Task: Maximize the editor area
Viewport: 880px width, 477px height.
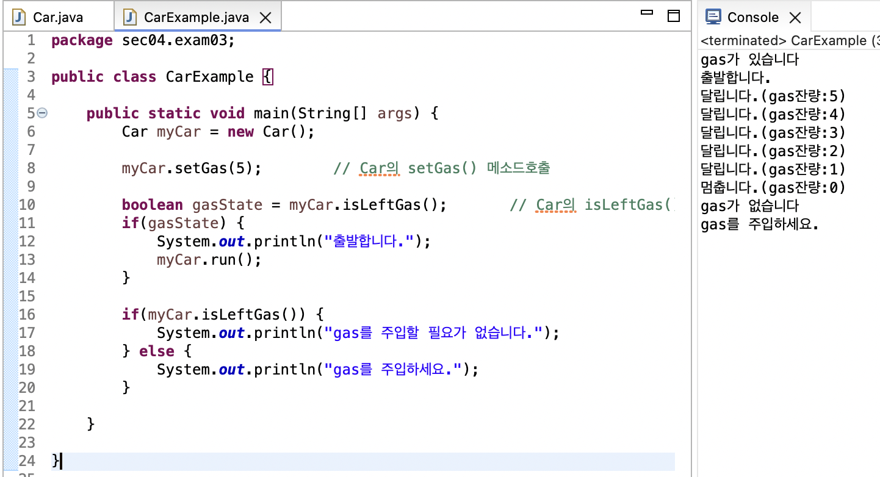Action: click(x=674, y=16)
